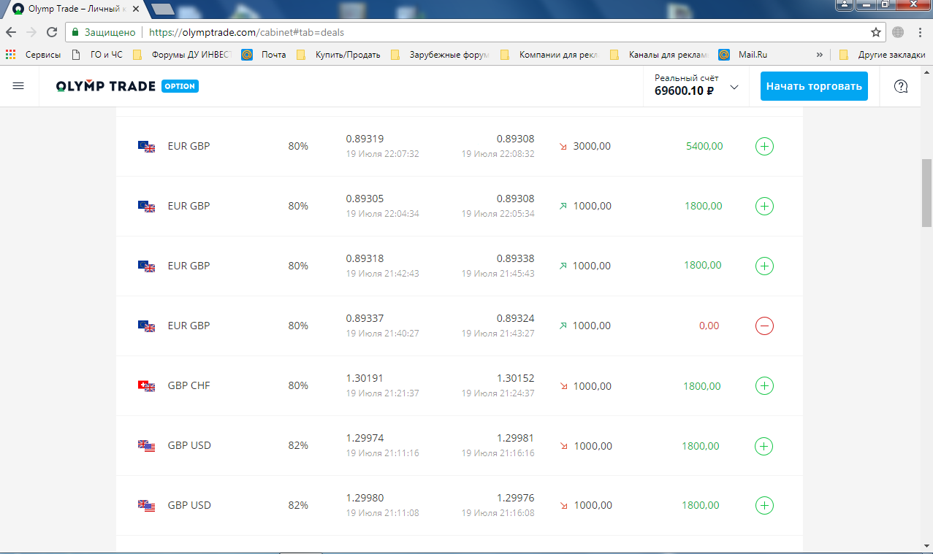
Task: Bookmark page with star icon
Action: click(x=876, y=32)
